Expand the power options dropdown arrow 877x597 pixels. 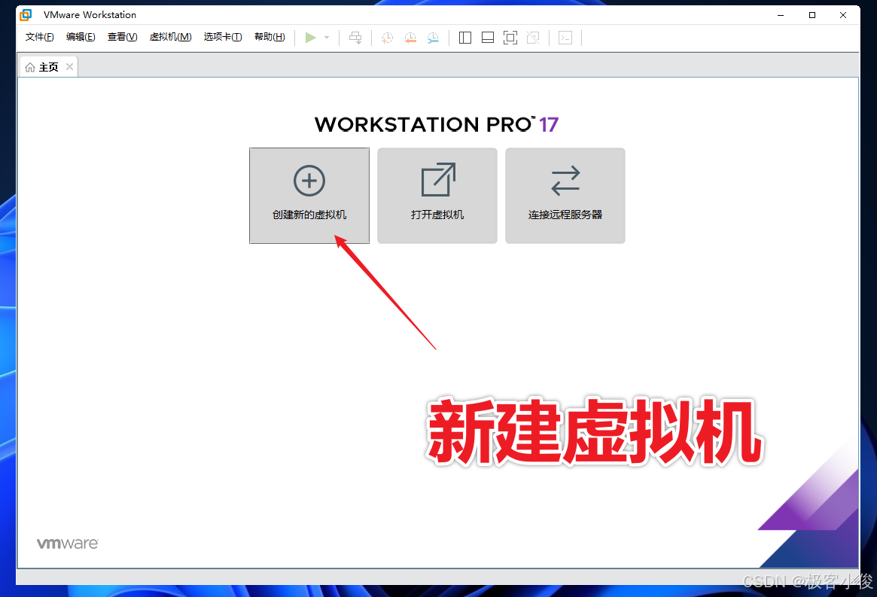point(327,38)
